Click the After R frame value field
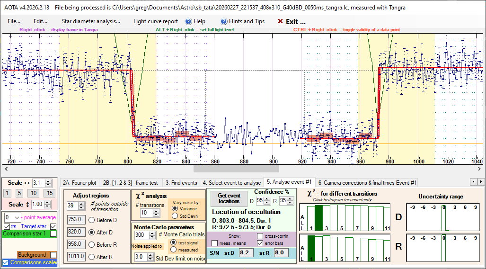486x269 pixels. pyautogui.click(x=76, y=257)
